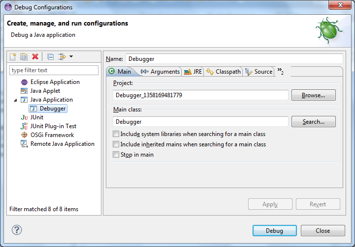Click the Collapse All icon
This screenshot has width=355, height=247.
tap(51, 56)
